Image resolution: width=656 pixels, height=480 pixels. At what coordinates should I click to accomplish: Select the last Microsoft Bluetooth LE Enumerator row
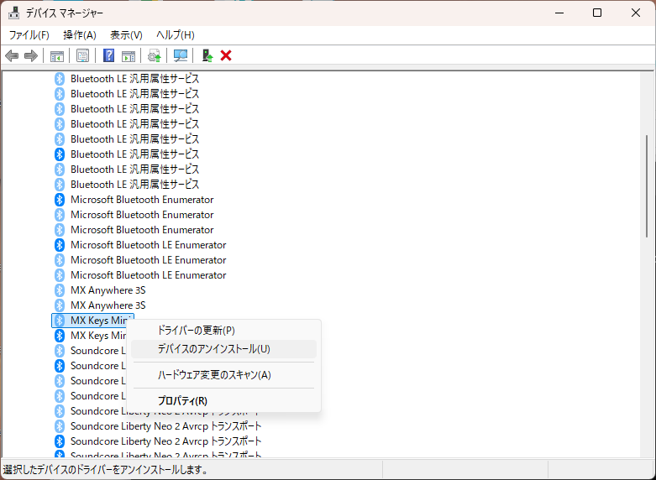[x=140, y=275]
